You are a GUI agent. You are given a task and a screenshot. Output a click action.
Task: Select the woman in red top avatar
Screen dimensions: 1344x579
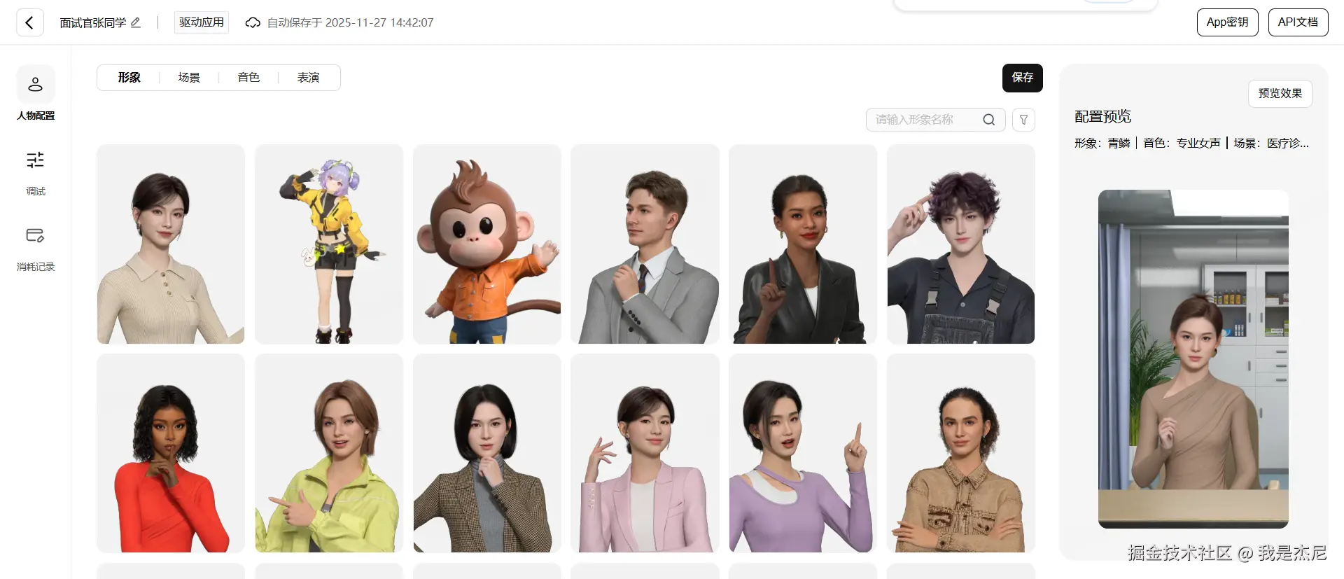coord(171,453)
